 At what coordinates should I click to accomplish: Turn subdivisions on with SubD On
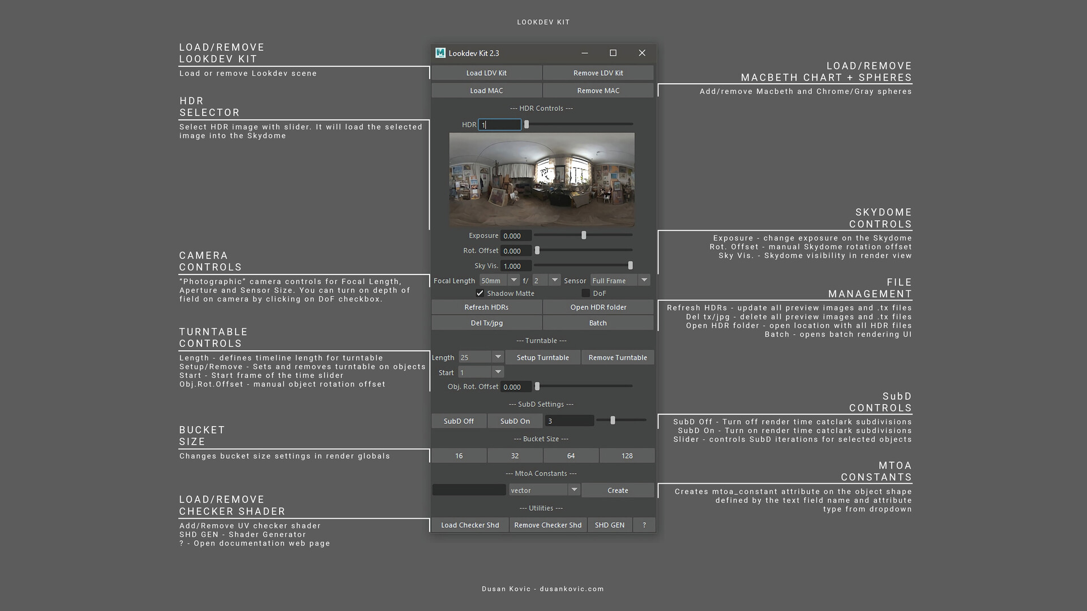point(515,420)
